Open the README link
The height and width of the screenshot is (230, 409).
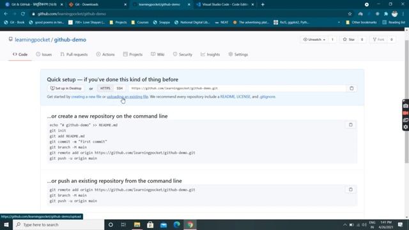pos(228,96)
